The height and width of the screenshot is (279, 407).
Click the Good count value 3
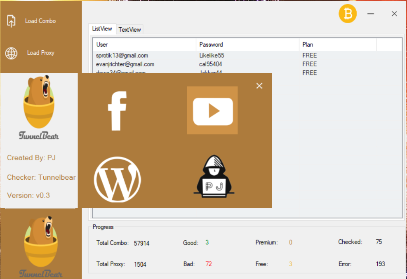207,242
